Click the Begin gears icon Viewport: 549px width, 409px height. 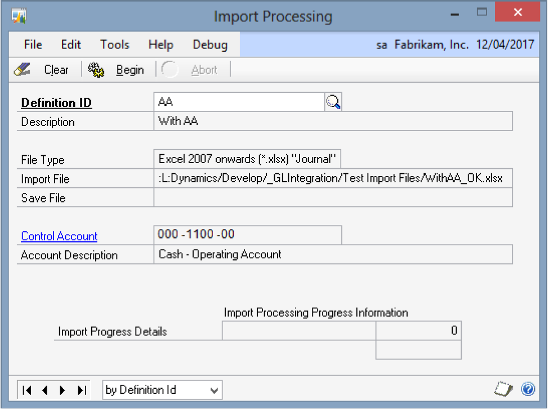click(96, 70)
